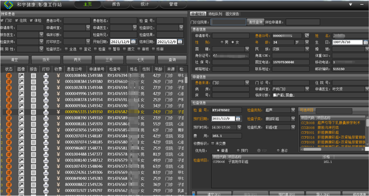This screenshot has width=369, height=196.
Task: Expand the 检查类别 dropdown showing 超声
Action: click(x=293, y=110)
